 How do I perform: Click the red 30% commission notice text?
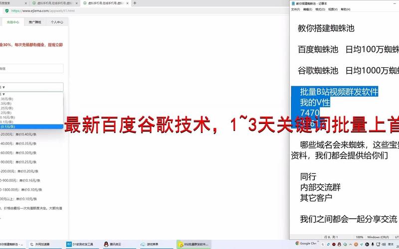[x=31, y=45]
